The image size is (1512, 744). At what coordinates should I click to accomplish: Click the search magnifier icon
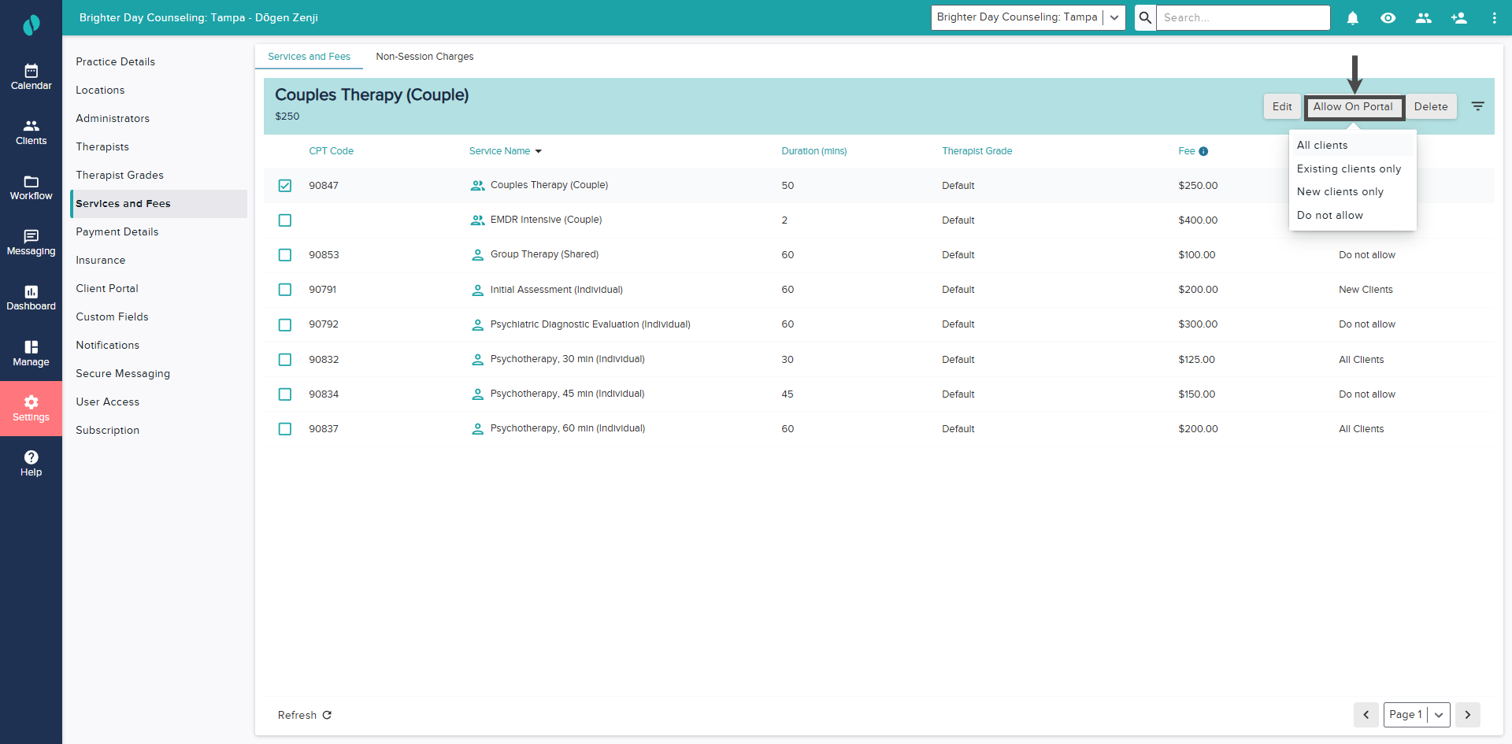(1145, 17)
